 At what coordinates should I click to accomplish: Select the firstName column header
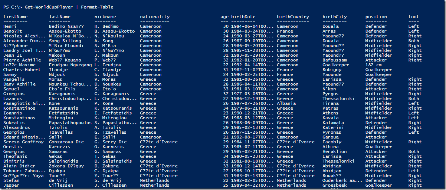pos(15,17)
